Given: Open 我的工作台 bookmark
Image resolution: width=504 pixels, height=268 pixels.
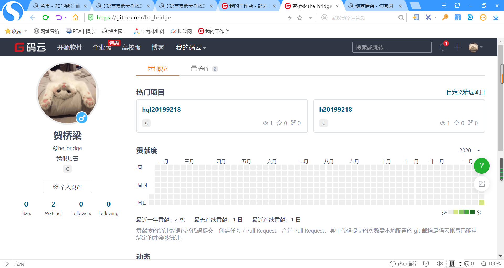Looking at the screenshot, I should pyautogui.click(x=214, y=31).
